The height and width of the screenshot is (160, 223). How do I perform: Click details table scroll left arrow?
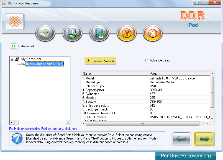[83, 124]
